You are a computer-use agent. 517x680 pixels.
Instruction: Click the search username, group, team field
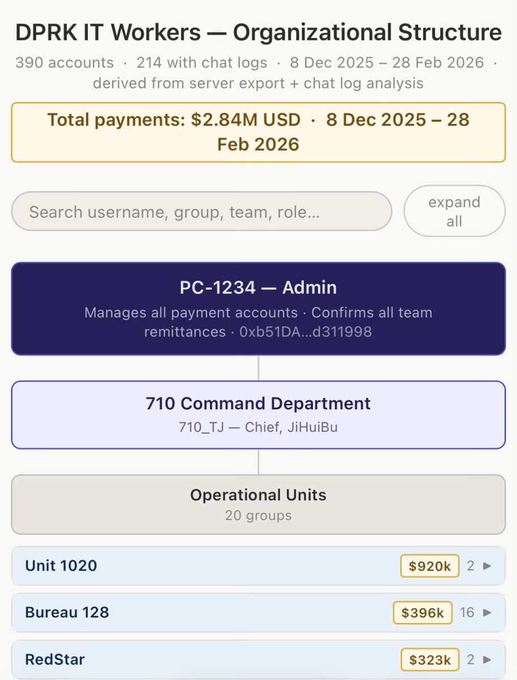pos(202,211)
